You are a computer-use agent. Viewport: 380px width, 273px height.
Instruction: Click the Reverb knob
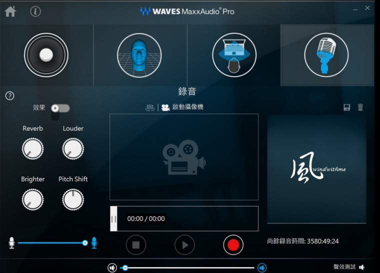32,148
